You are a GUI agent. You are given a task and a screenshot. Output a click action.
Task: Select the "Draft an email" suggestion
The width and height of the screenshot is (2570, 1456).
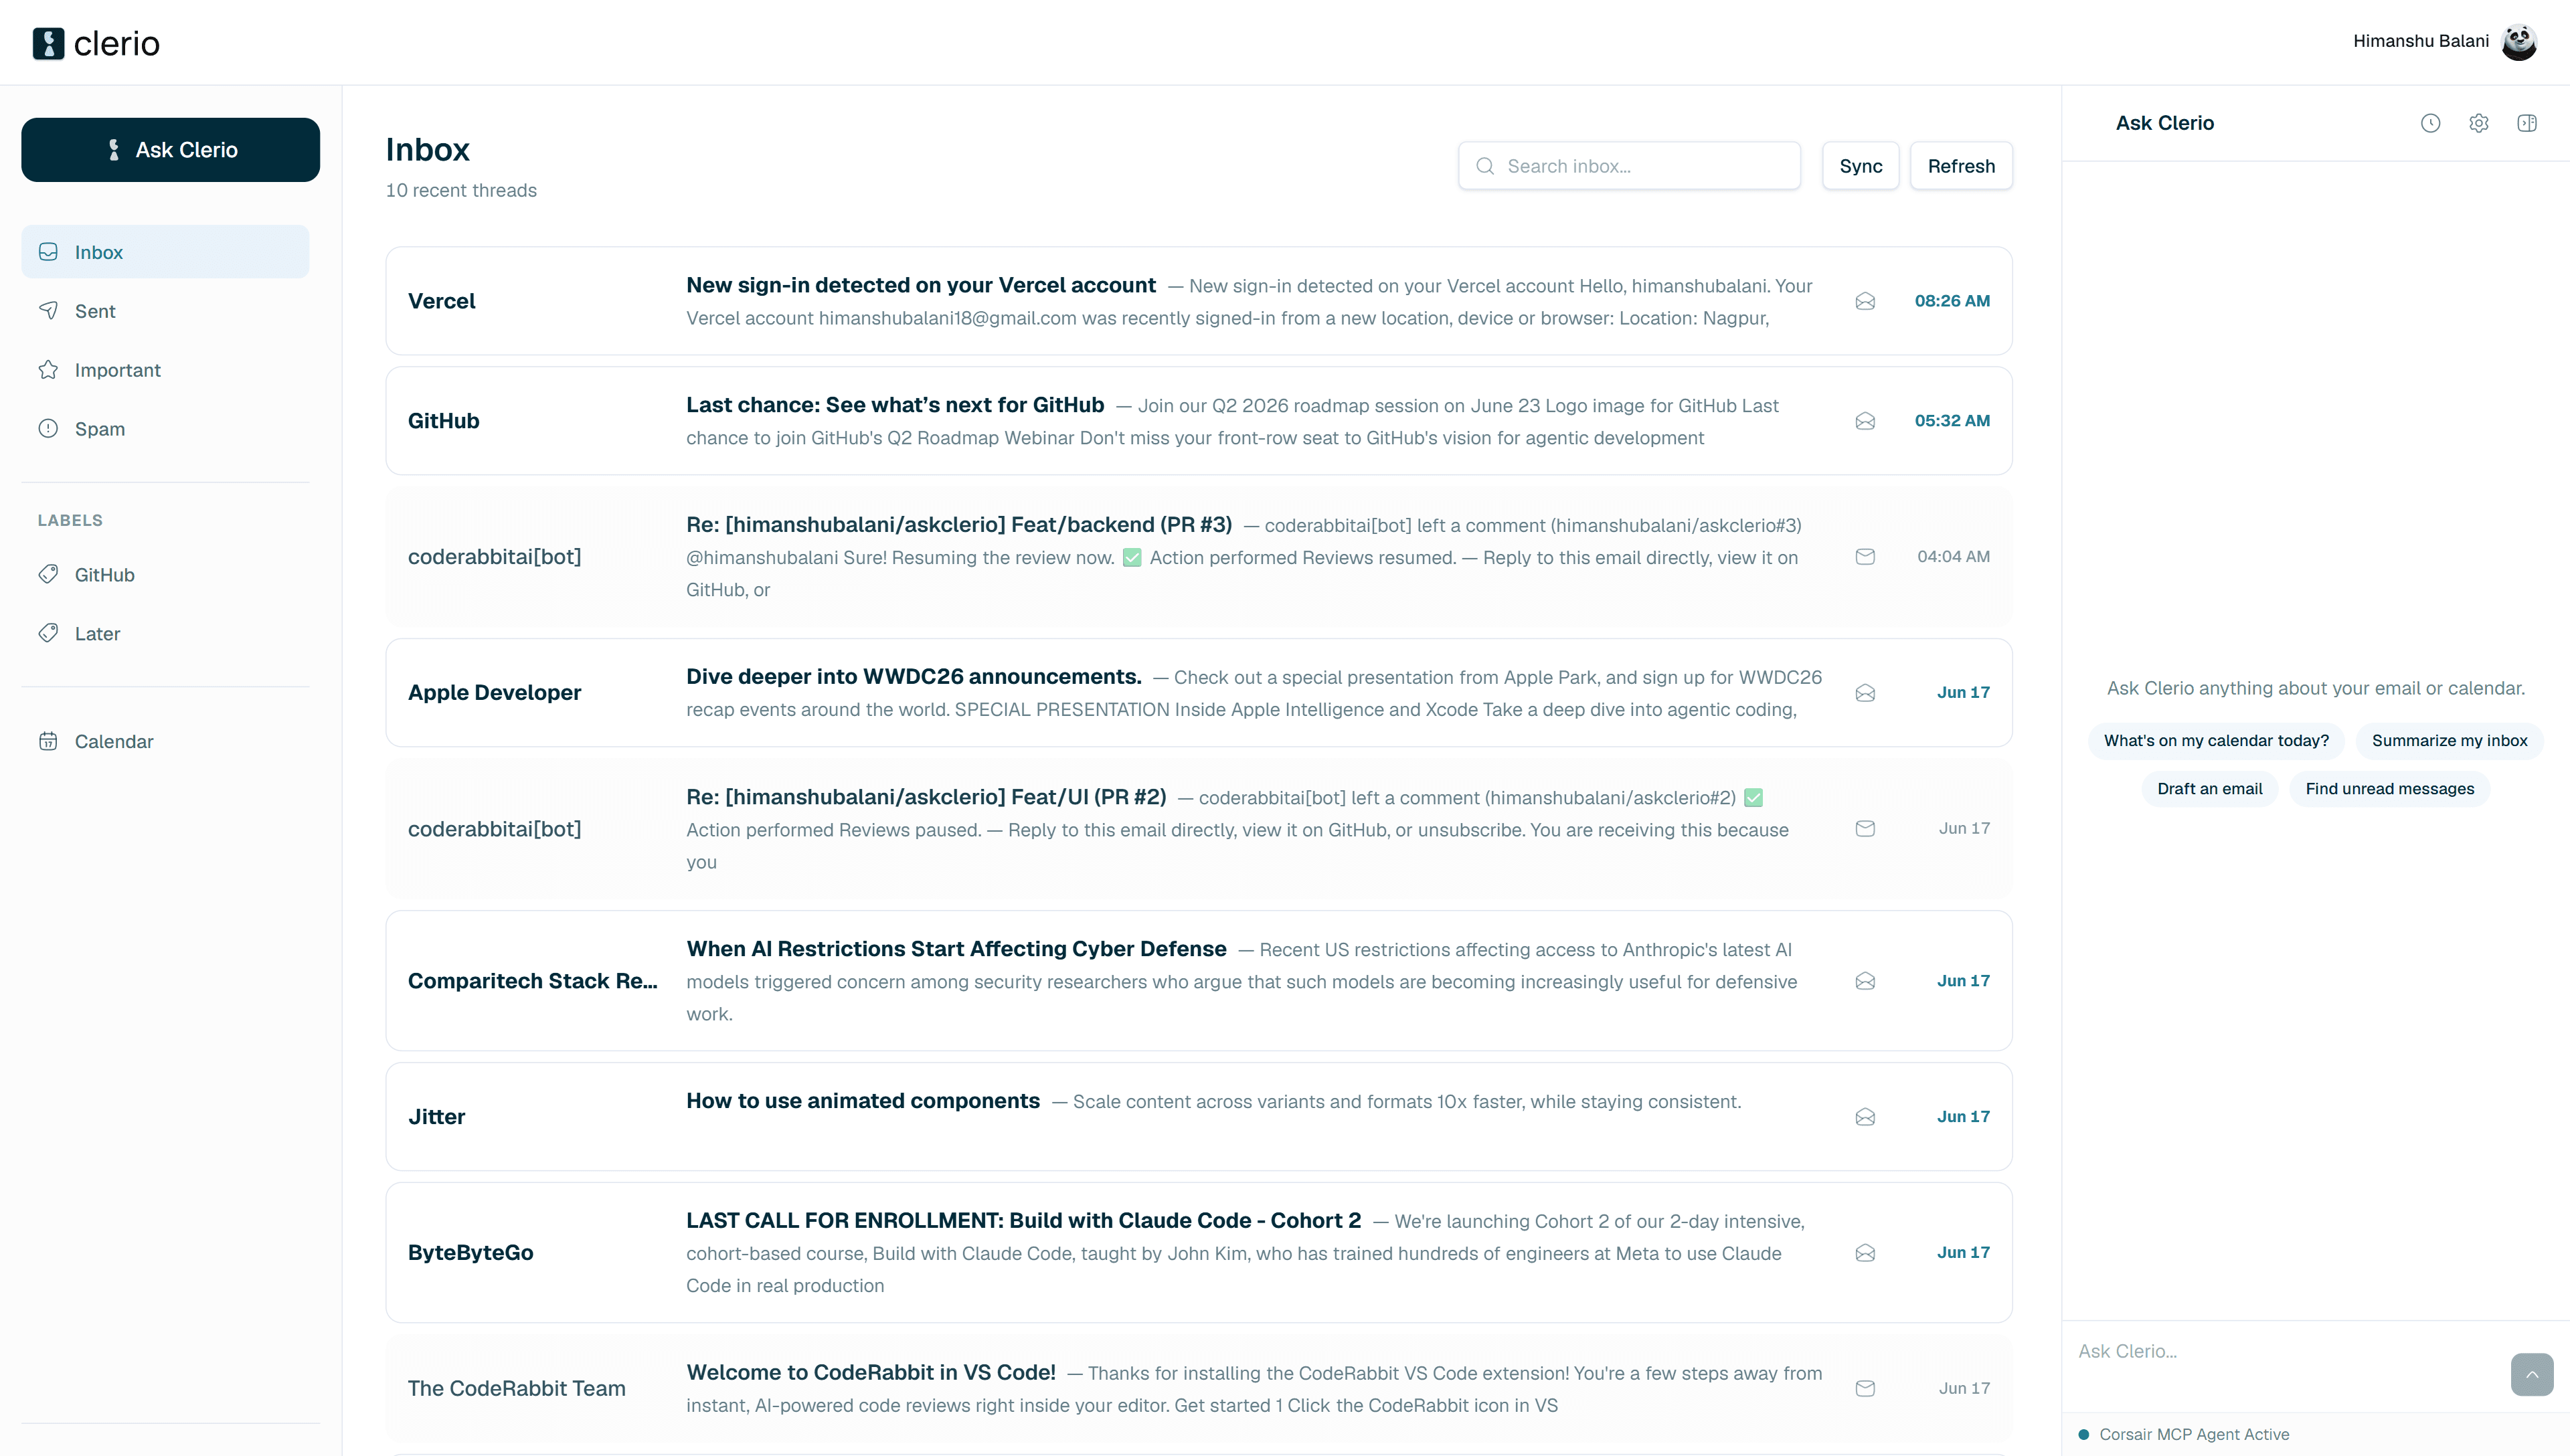pos(2209,789)
